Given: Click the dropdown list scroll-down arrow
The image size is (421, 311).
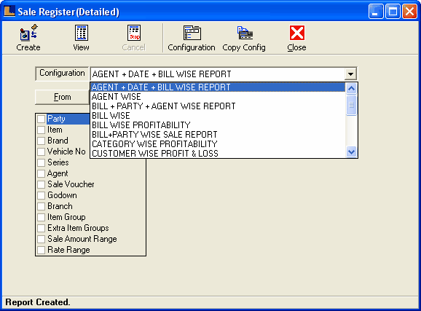Looking at the screenshot, I should pos(351,152).
